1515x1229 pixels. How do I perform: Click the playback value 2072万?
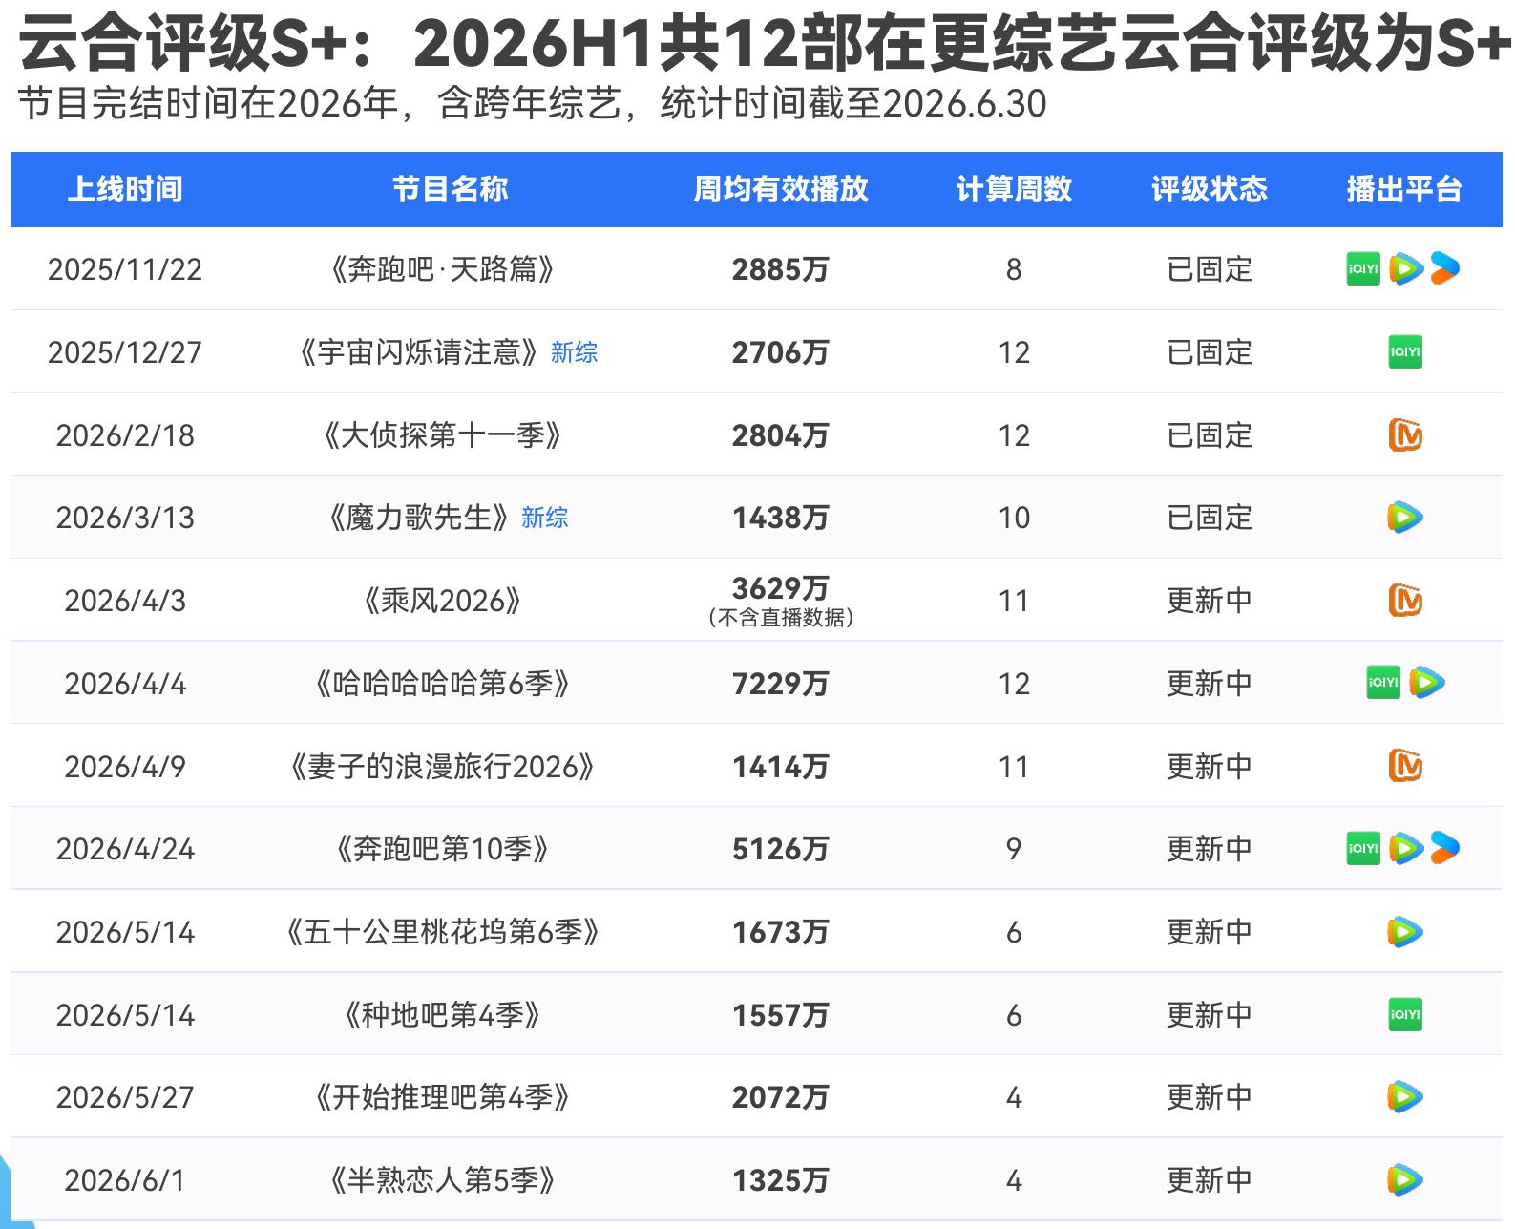tap(781, 1097)
